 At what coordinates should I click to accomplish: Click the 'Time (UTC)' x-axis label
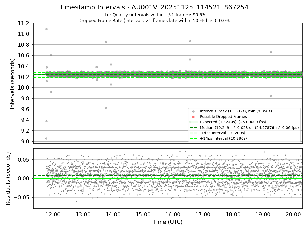pos(168,222)
